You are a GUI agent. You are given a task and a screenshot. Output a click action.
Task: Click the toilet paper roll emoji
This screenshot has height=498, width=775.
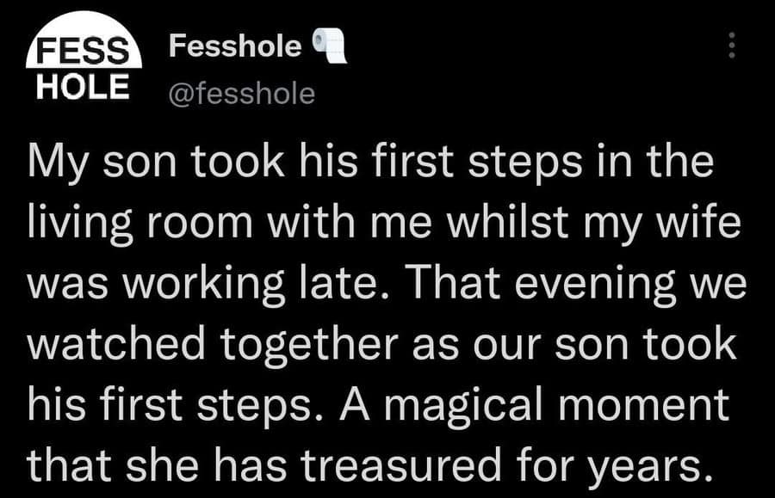coord(328,47)
